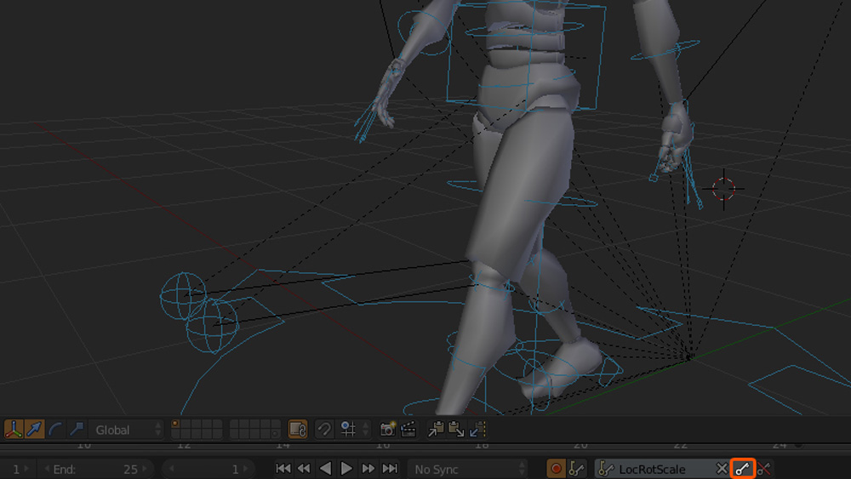Click the OpenGL render image camera icon
Viewport: 851px width, 479px height.
coord(388,430)
